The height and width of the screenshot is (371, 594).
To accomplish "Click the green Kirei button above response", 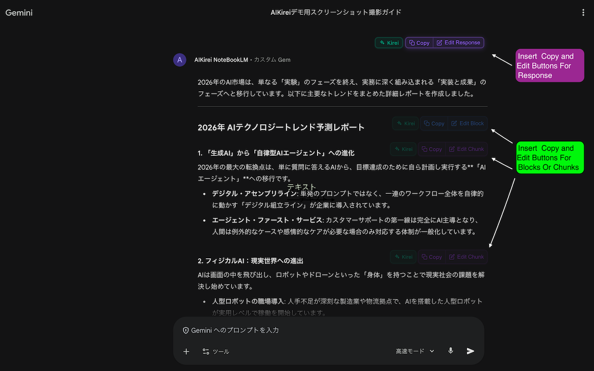I will [389, 43].
